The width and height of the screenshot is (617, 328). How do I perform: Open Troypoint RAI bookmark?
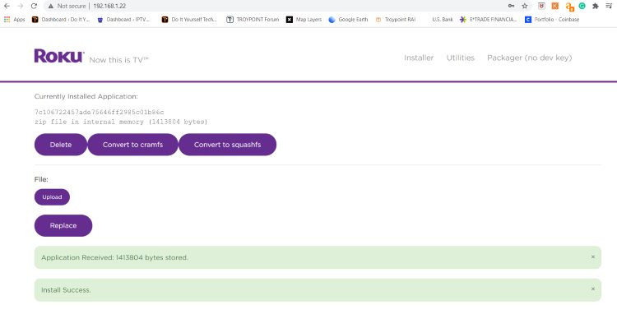tap(396, 19)
